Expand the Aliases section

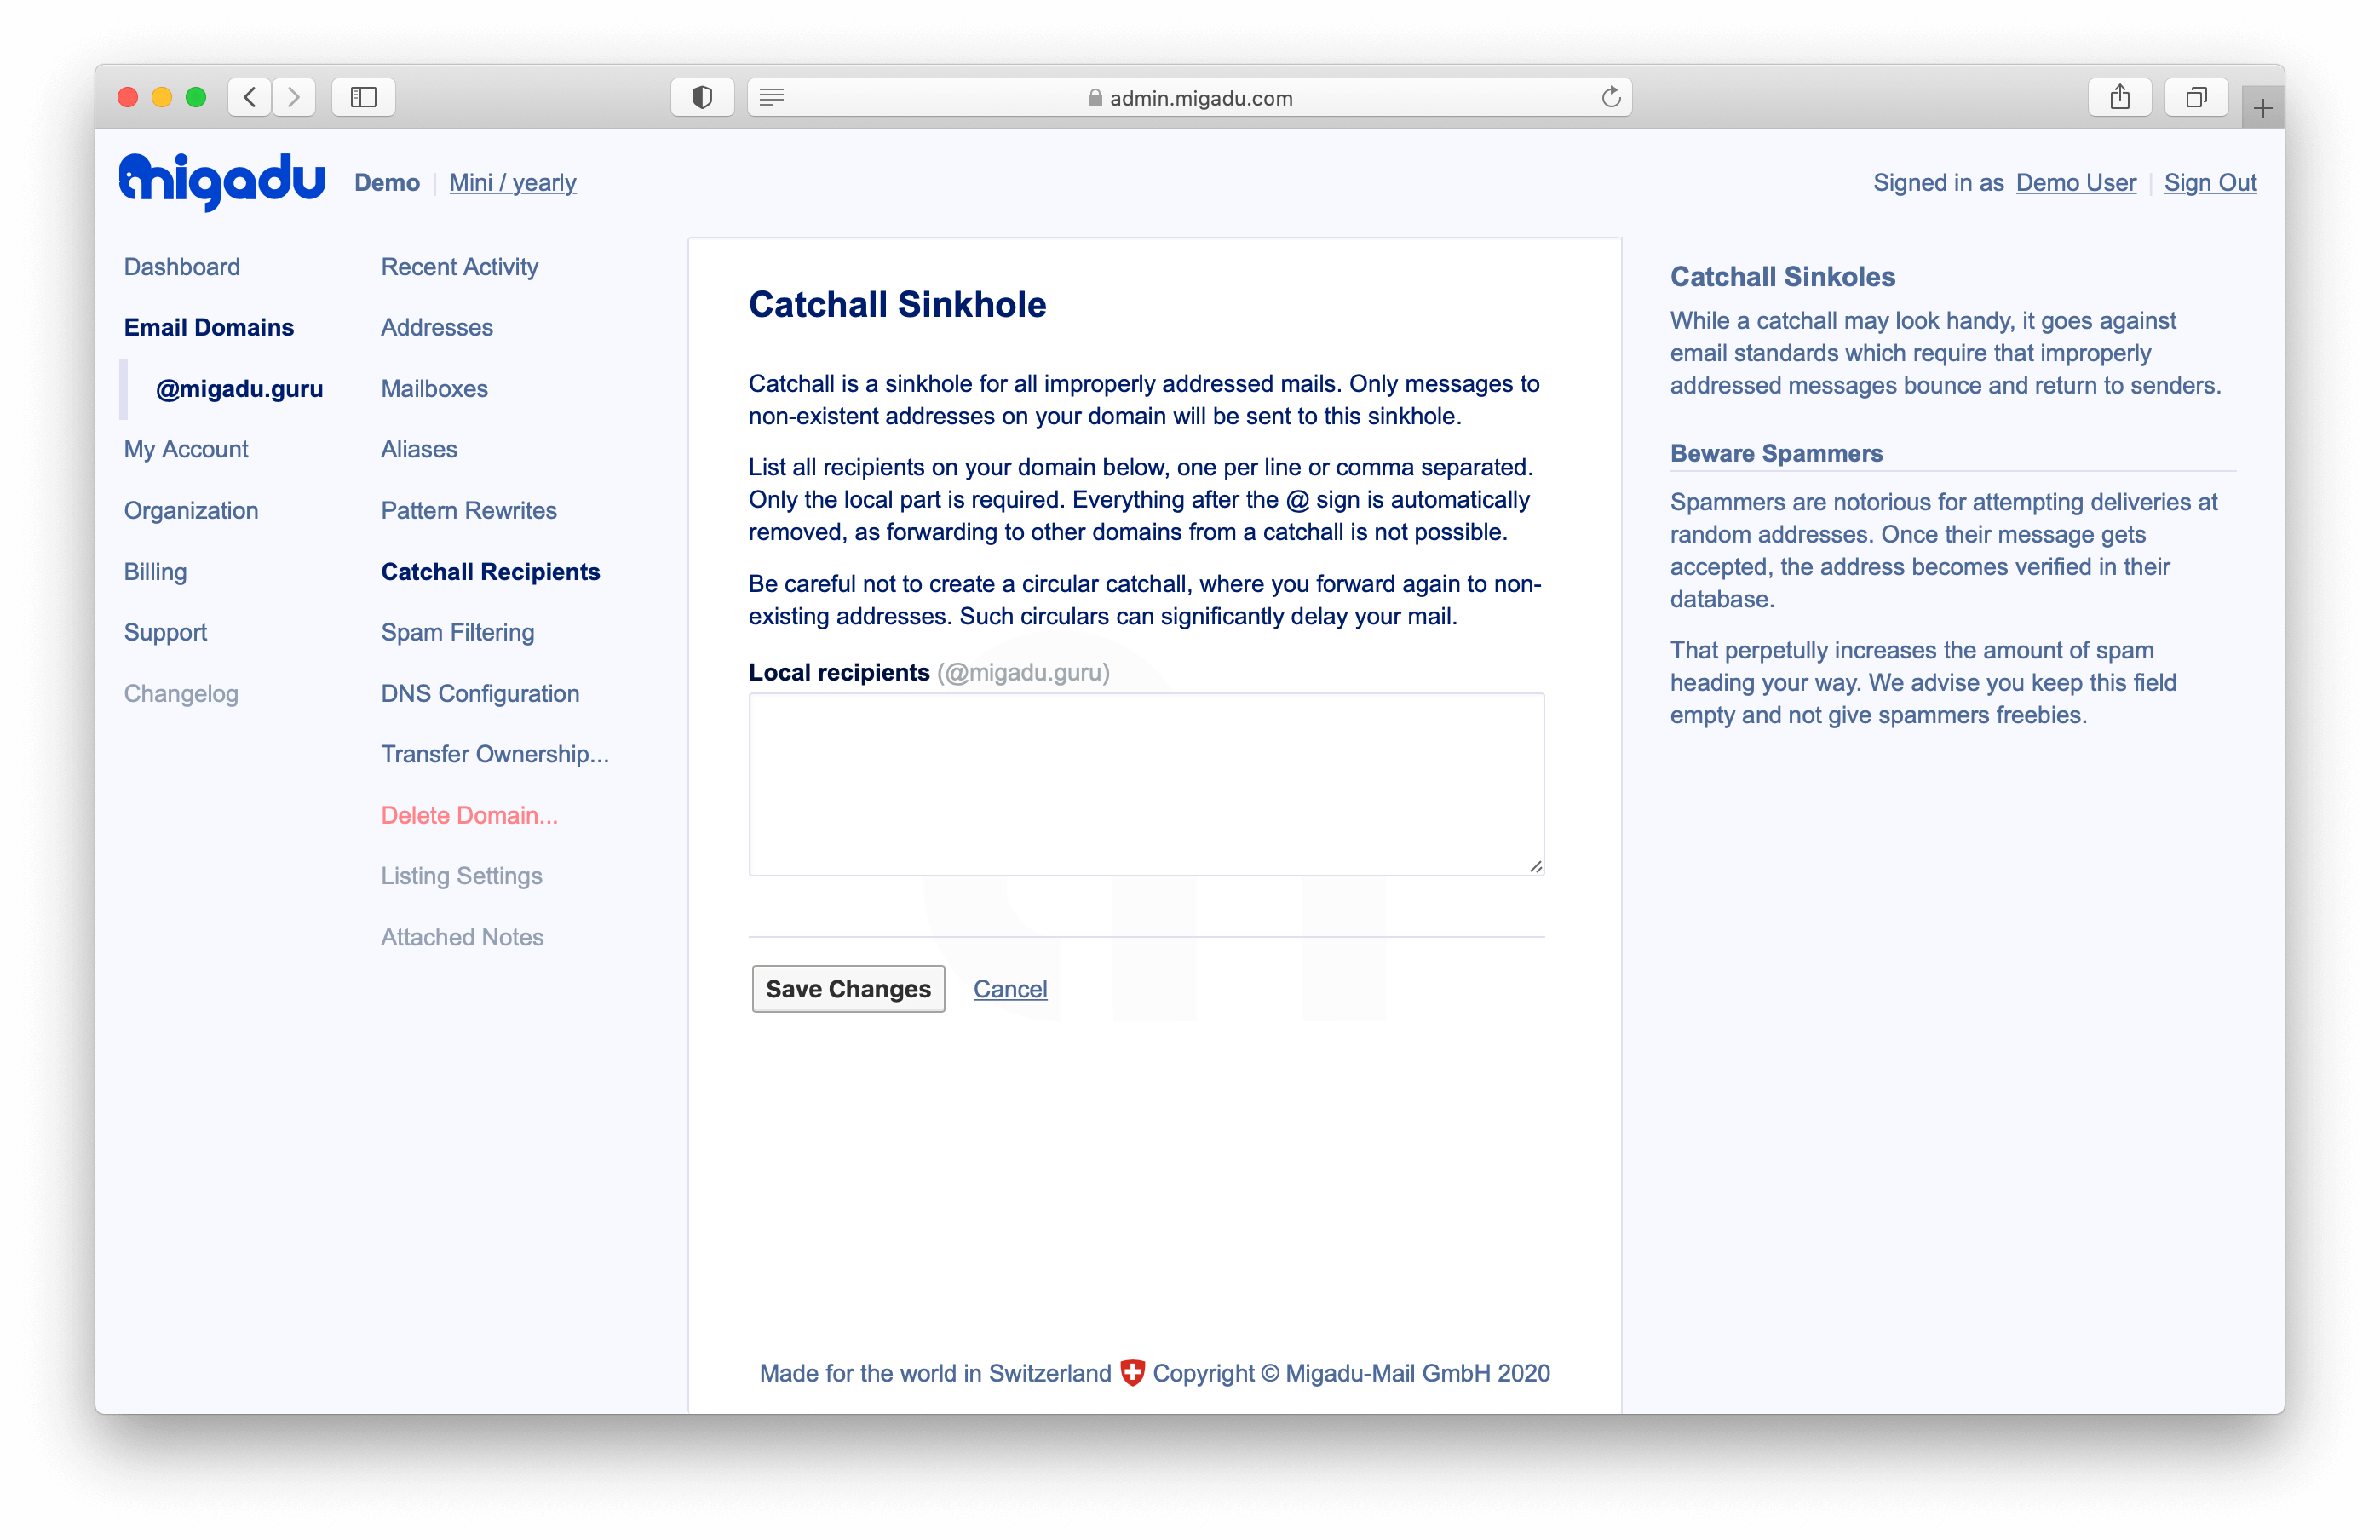coord(418,447)
